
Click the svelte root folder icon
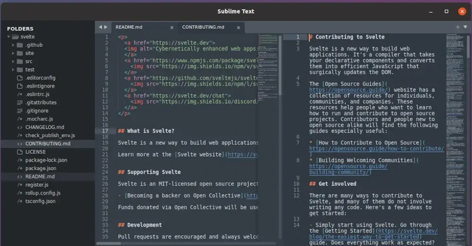coord(15,37)
